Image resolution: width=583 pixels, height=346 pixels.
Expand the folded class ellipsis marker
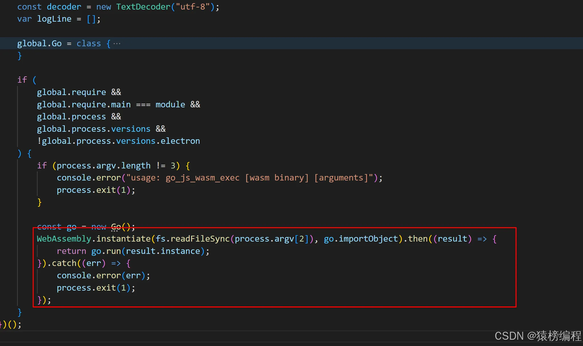pyautogui.click(x=117, y=44)
